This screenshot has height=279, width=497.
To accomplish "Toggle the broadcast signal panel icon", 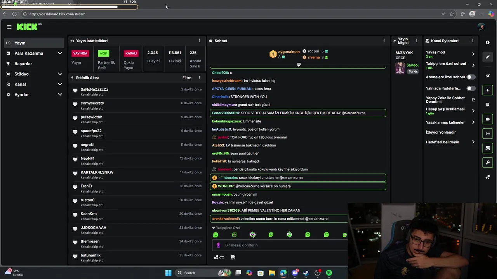I will (x=488, y=134).
